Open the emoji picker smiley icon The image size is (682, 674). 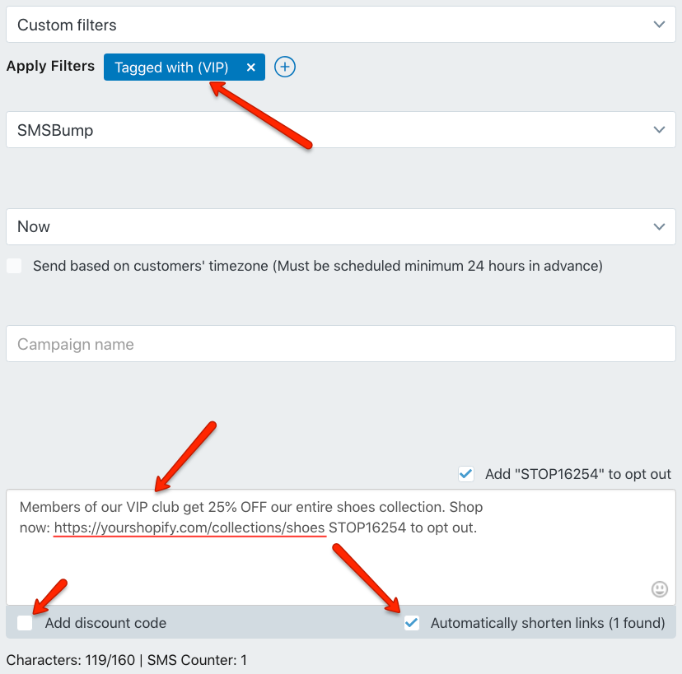[x=660, y=589]
